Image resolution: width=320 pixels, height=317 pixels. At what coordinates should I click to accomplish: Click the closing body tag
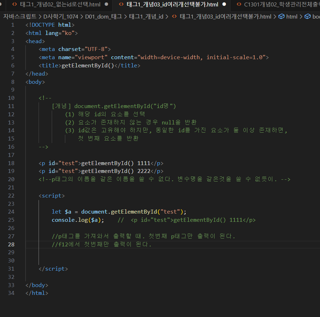37,285
